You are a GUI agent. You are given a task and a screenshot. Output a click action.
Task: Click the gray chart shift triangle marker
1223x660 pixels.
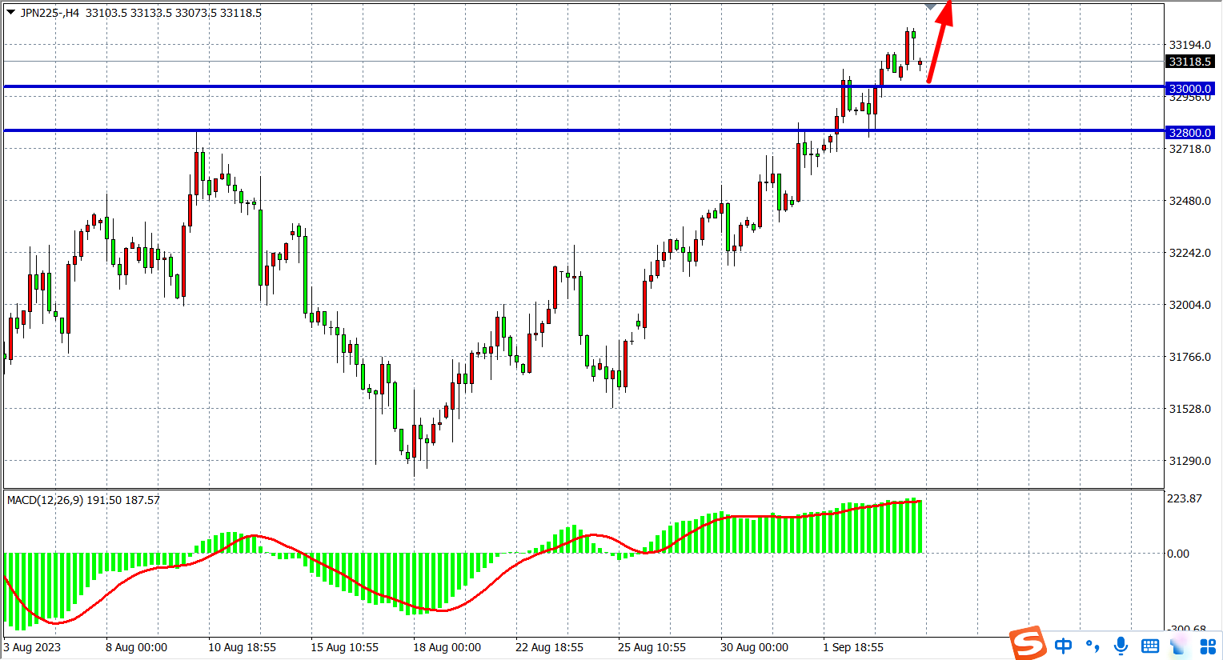pyautogui.click(x=930, y=6)
